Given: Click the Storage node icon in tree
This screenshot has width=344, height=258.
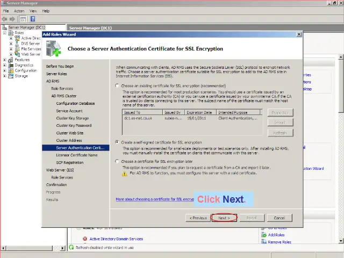Looking at the screenshot, I should pos(11,76).
